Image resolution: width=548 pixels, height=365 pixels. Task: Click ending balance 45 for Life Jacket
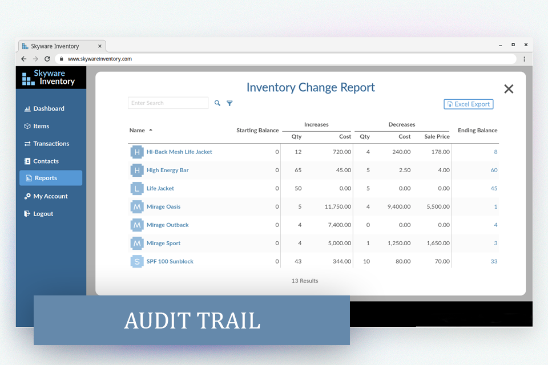tap(494, 188)
